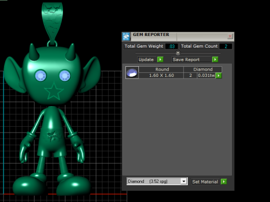Click the Gem Reporter logo icon
This screenshot has width=270, height=202.
[126, 36]
